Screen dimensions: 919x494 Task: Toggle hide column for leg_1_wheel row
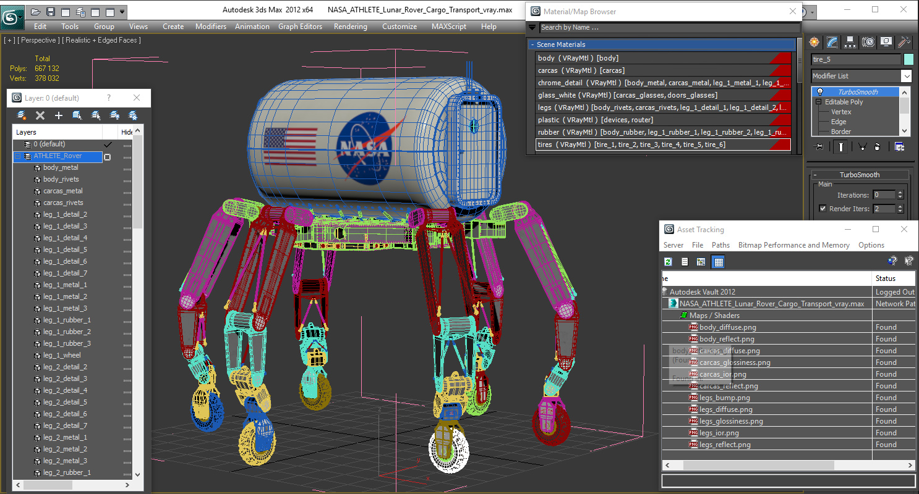[127, 356]
